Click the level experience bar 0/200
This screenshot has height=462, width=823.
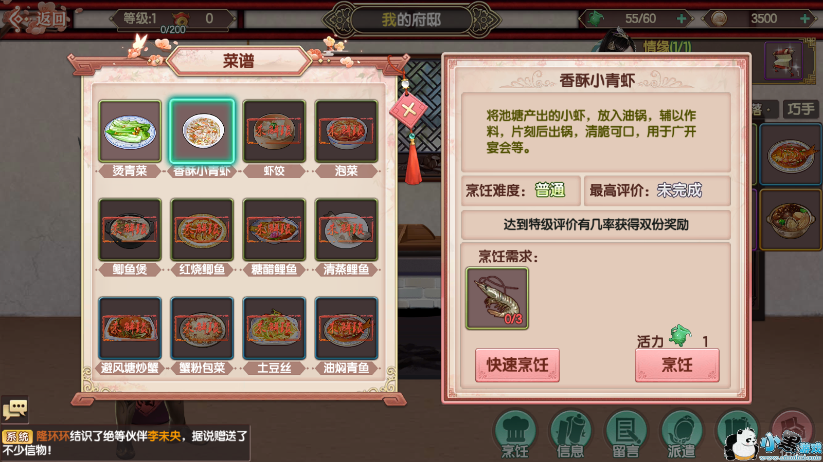coord(173,30)
